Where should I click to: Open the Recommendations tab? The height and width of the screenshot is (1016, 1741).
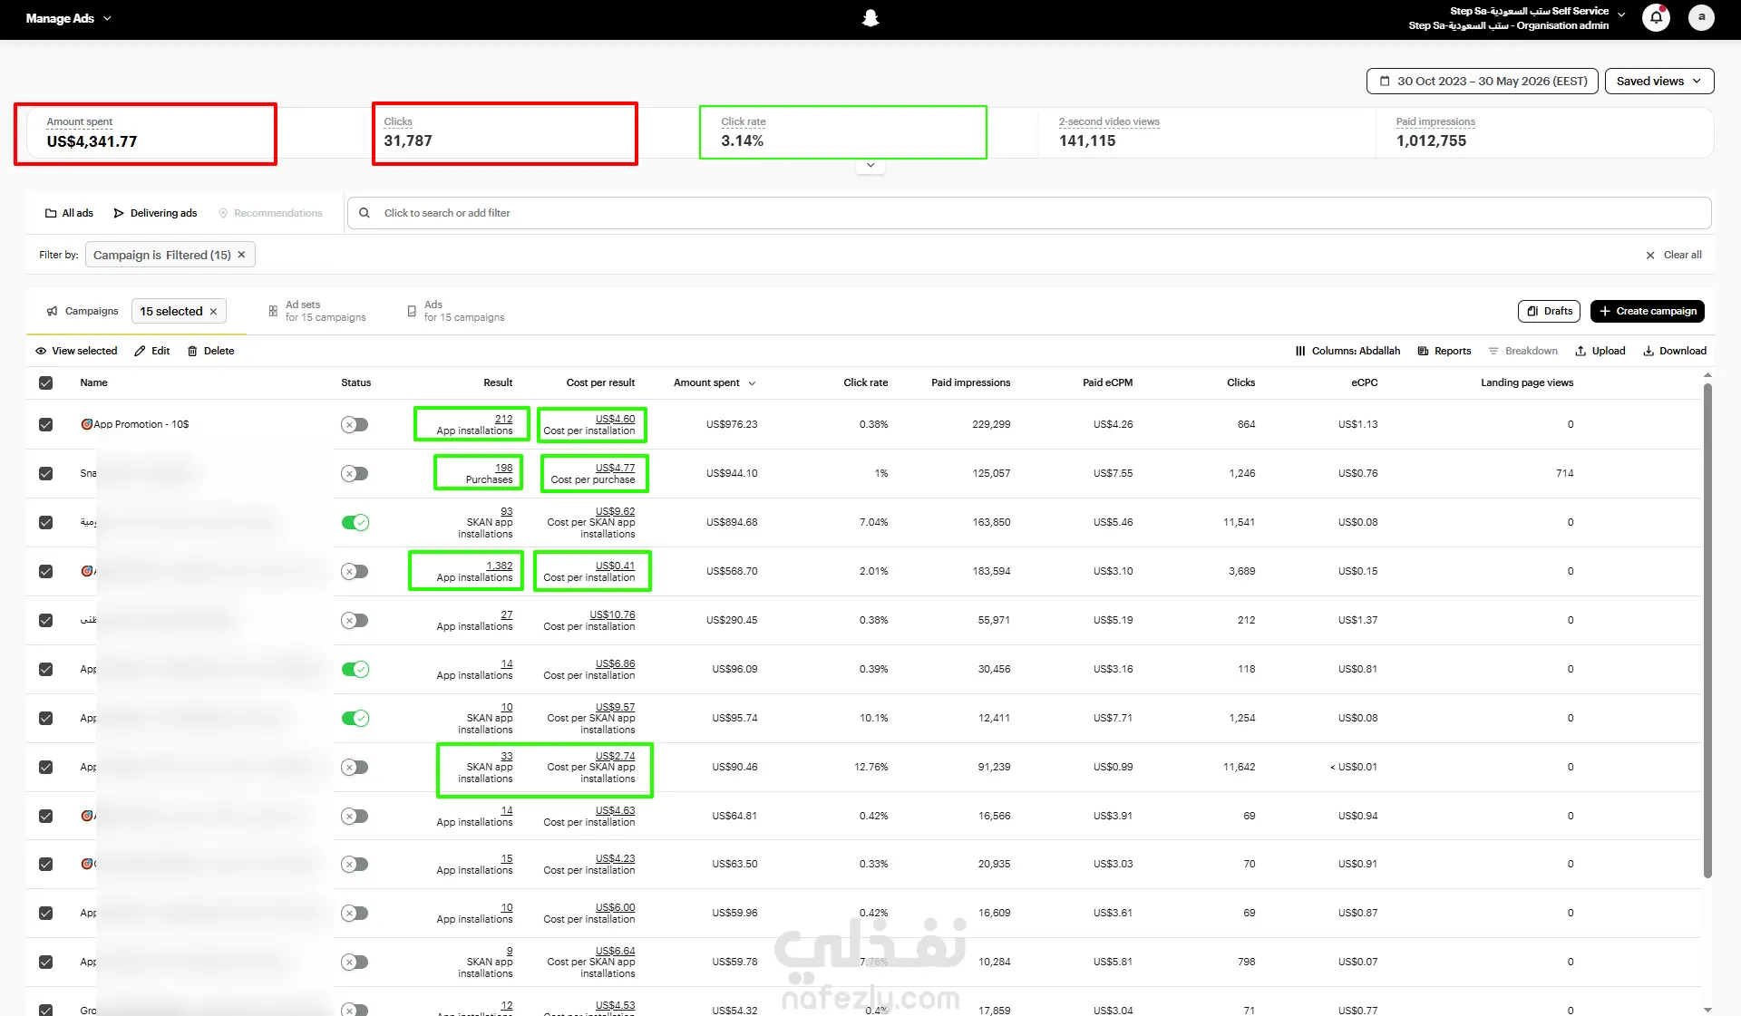pyautogui.click(x=270, y=213)
